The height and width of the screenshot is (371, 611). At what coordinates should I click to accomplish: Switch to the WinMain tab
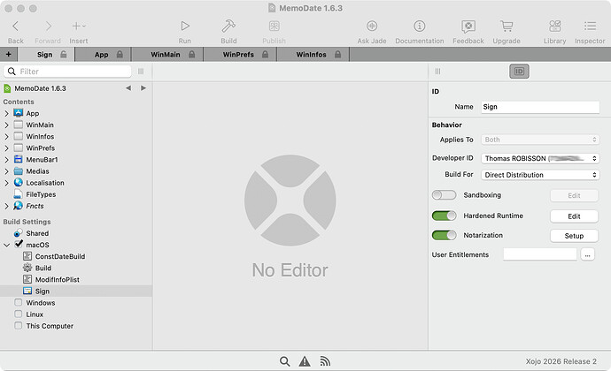167,55
